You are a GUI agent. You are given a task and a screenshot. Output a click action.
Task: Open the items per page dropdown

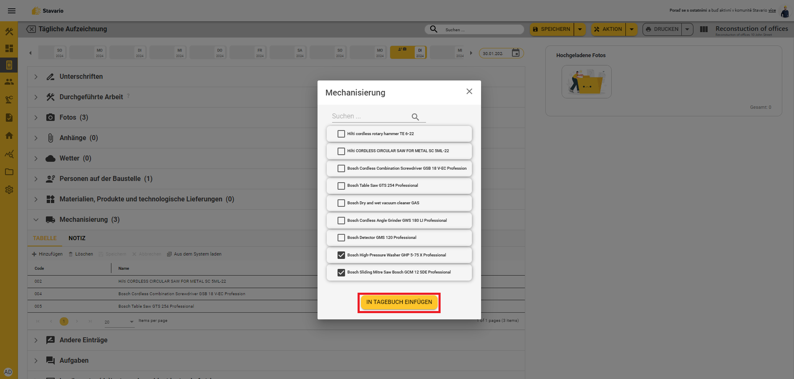(x=119, y=322)
